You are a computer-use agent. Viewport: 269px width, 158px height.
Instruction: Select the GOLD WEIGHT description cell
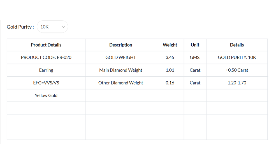[x=120, y=57]
